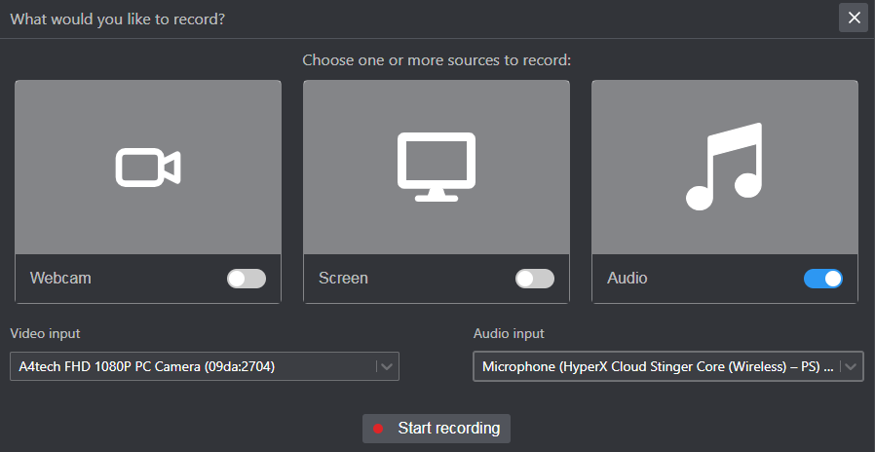Click the webcam camera icon
The height and width of the screenshot is (452, 875).
[x=148, y=167]
